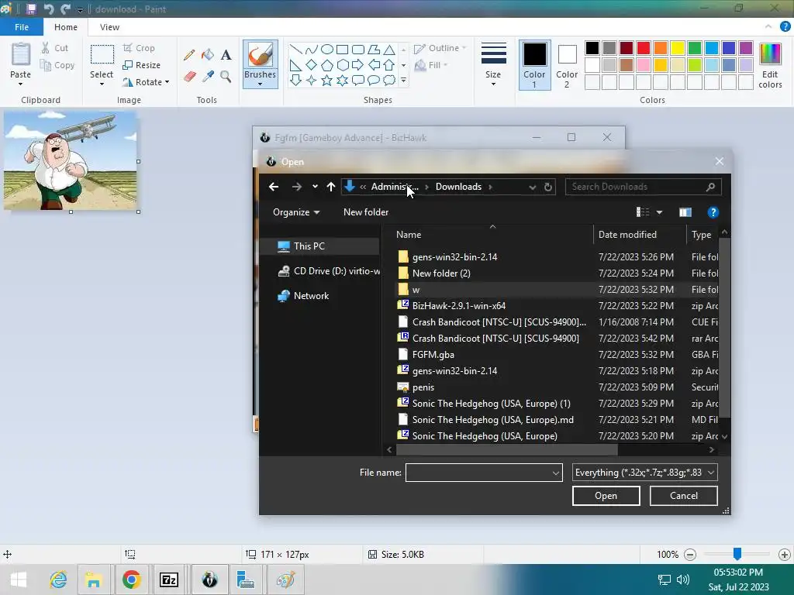
Task: Select the Fill with color bucket tool
Action: 208,55
